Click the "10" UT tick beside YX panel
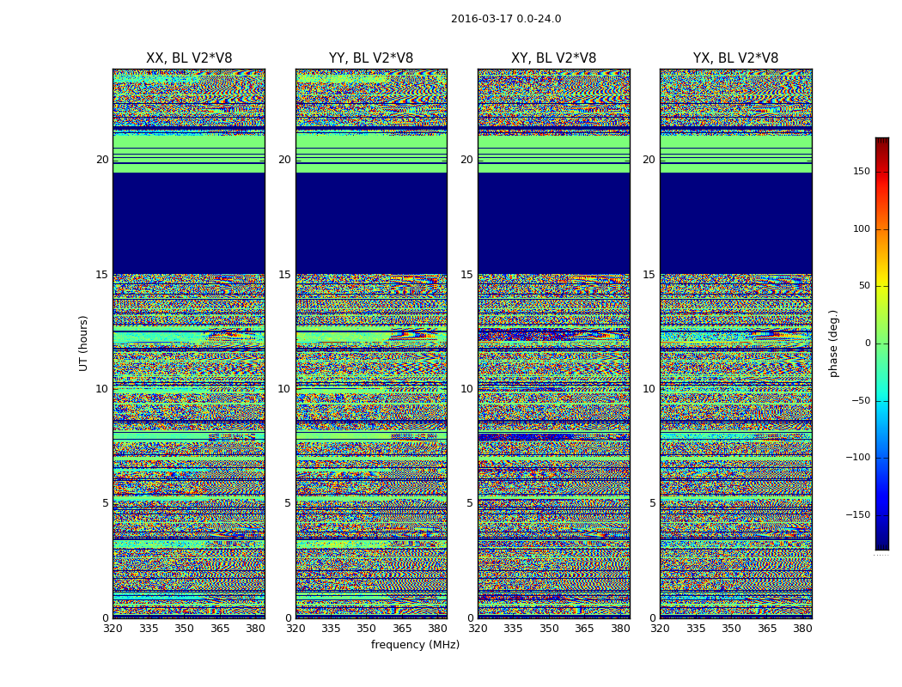This screenshot has width=902, height=687. click(649, 389)
